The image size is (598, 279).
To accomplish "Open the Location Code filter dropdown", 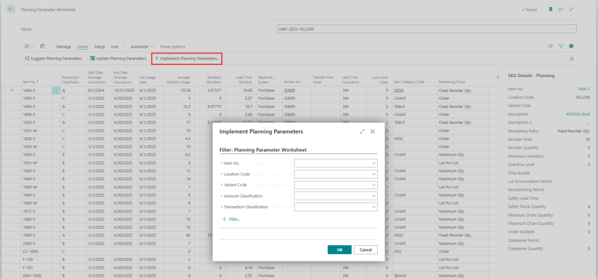I will click(x=374, y=174).
